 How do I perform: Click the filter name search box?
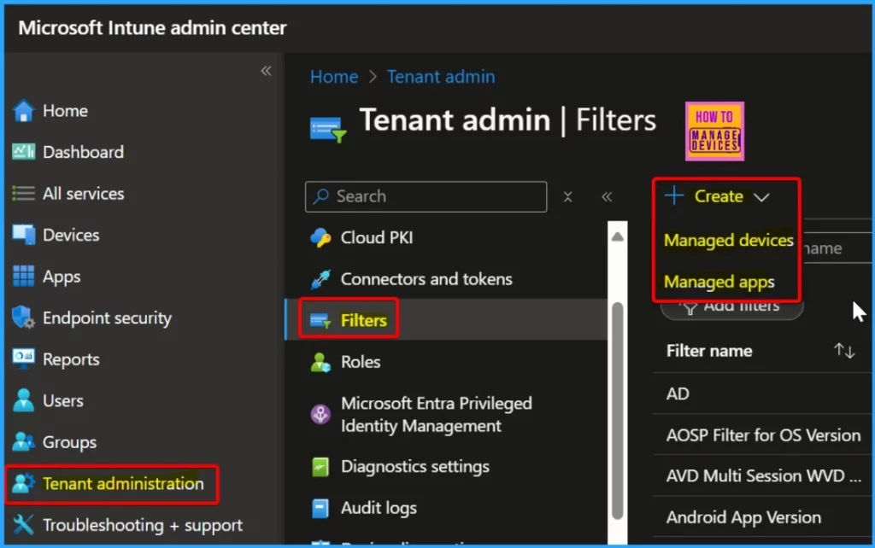(837, 248)
